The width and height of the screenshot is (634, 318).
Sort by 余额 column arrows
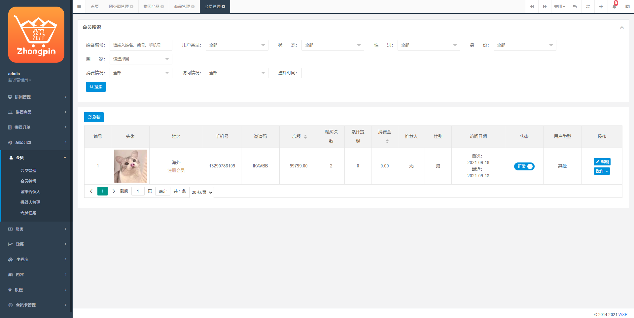tap(305, 137)
